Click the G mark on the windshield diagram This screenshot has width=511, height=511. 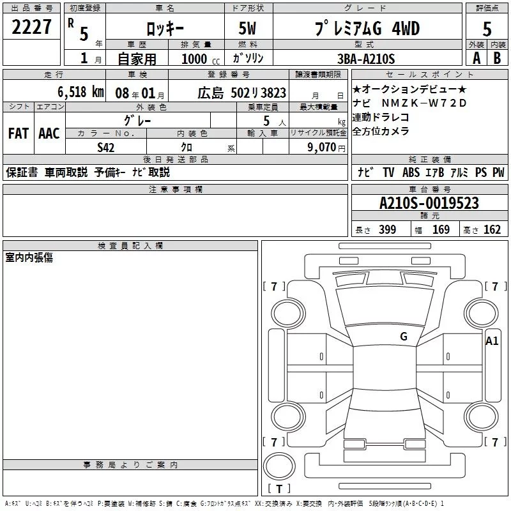point(404,337)
